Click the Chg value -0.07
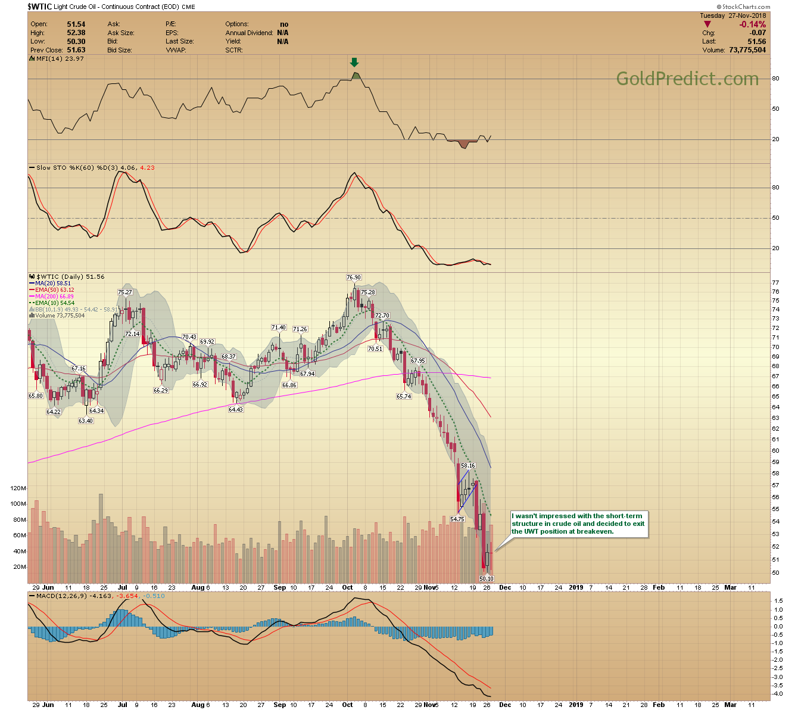798x710 pixels. [x=758, y=33]
